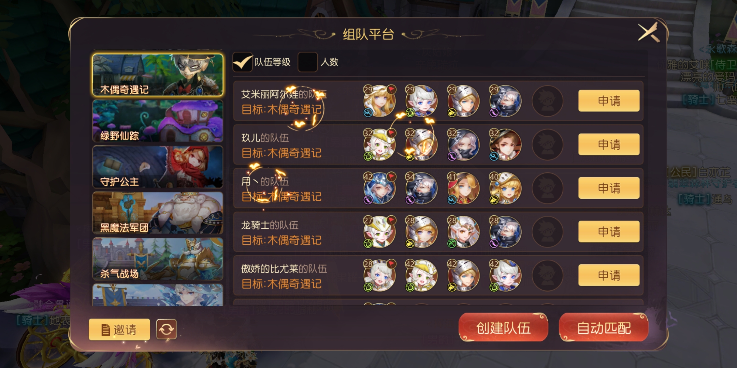Screen dimensions: 737x368
Task: Click brown-haired level 32 member in 玖儿 team
Action: pyautogui.click(x=505, y=144)
